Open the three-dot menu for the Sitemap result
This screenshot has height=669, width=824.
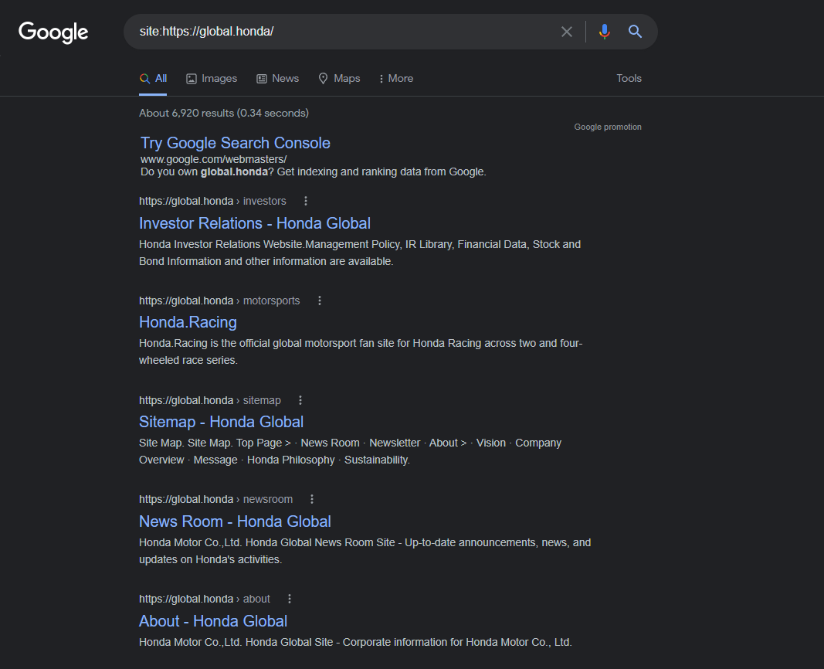tap(300, 399)
